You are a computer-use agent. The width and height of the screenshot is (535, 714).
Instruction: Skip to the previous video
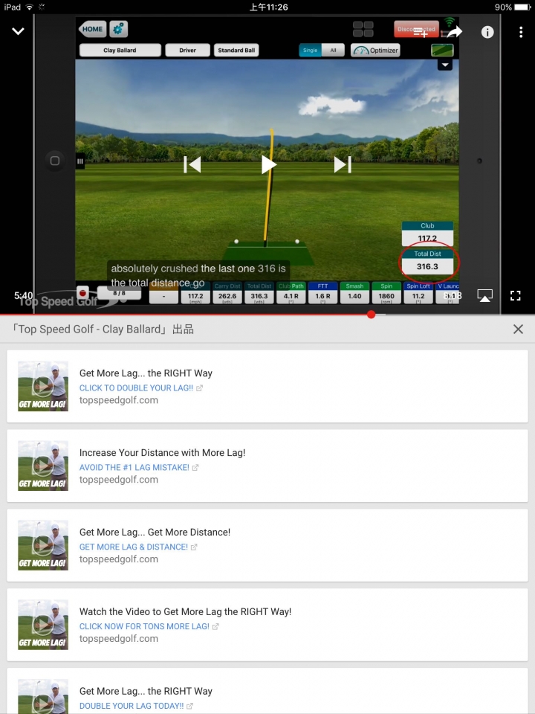(x=192, y=164)
